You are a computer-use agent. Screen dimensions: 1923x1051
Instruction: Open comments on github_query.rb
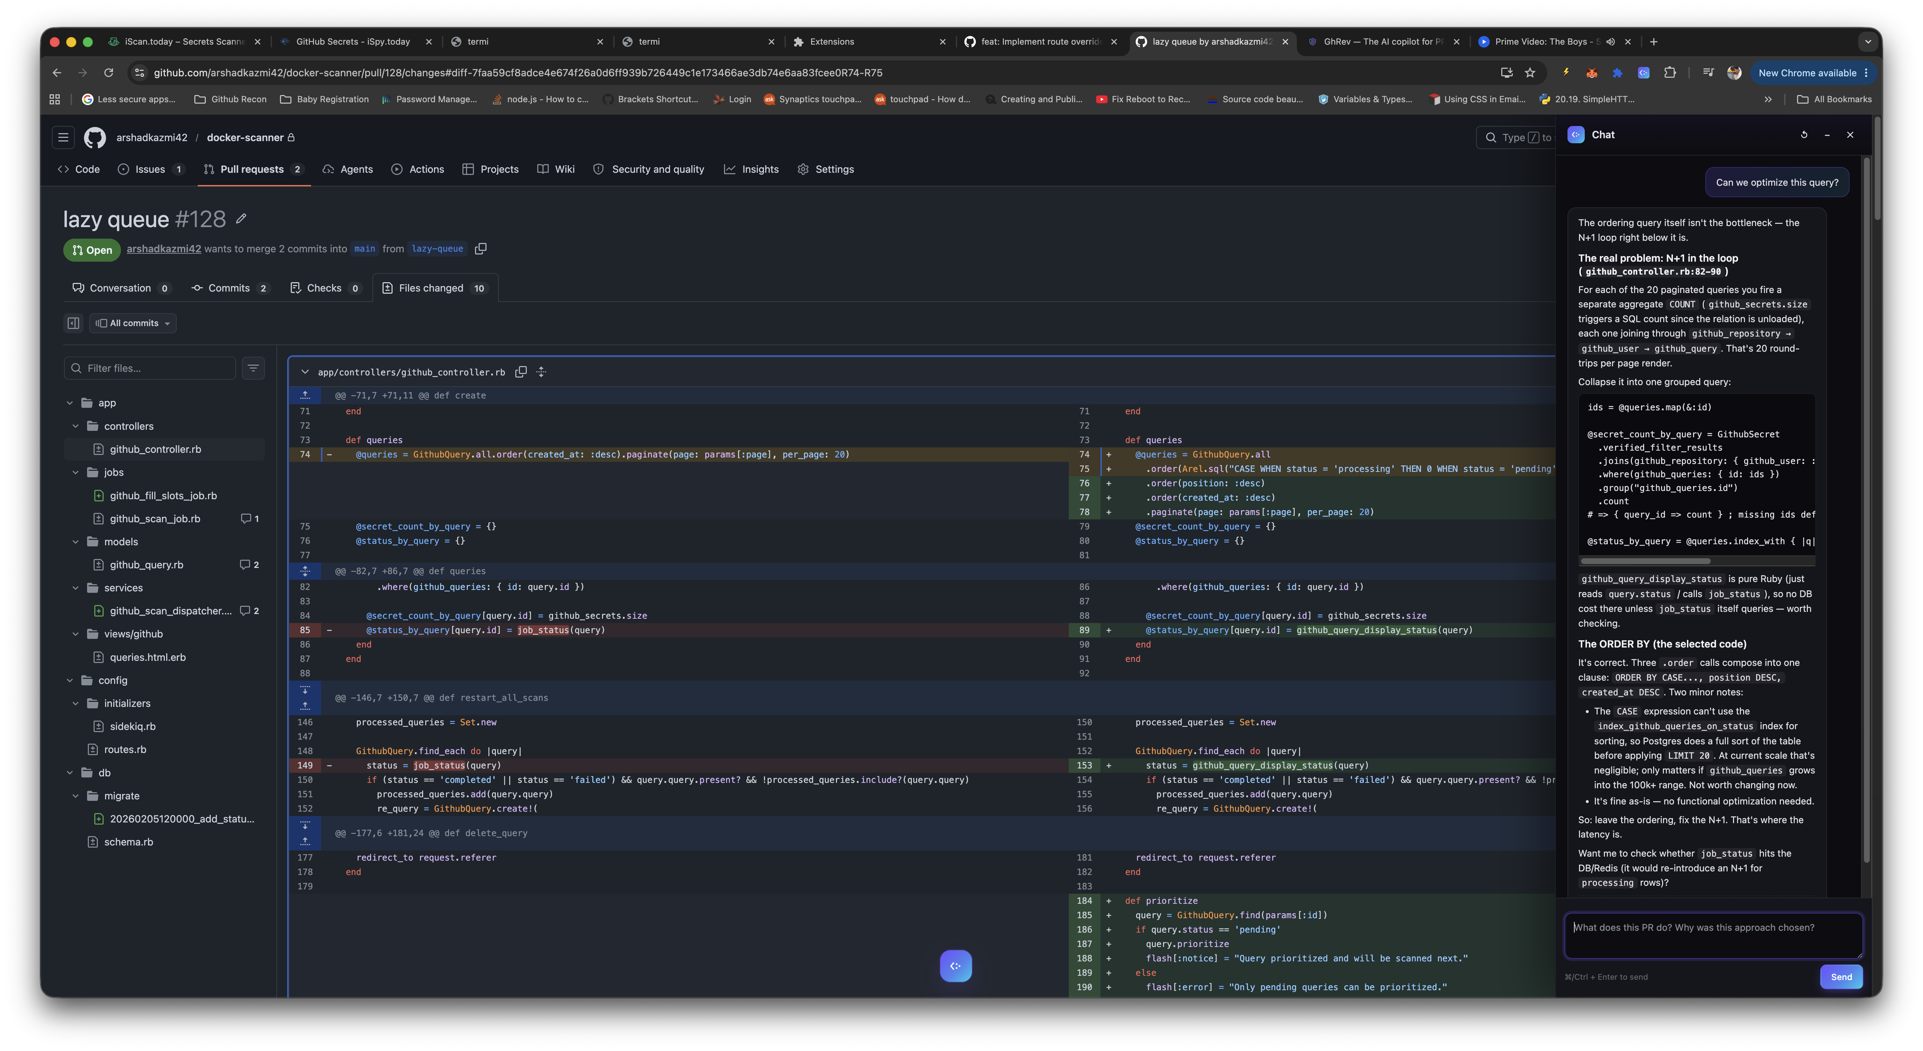(249, 565)
